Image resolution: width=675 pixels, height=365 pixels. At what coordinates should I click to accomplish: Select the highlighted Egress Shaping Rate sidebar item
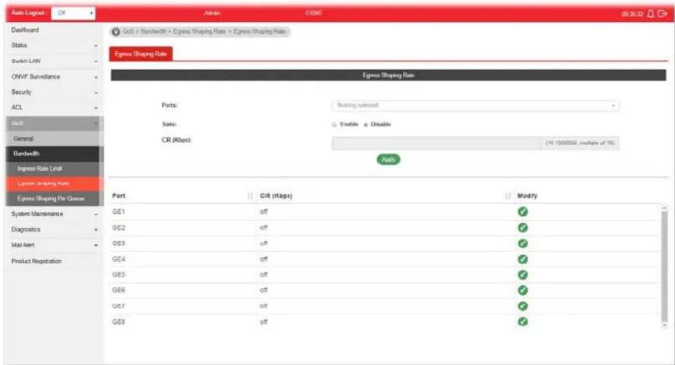(x=54, y=184)
